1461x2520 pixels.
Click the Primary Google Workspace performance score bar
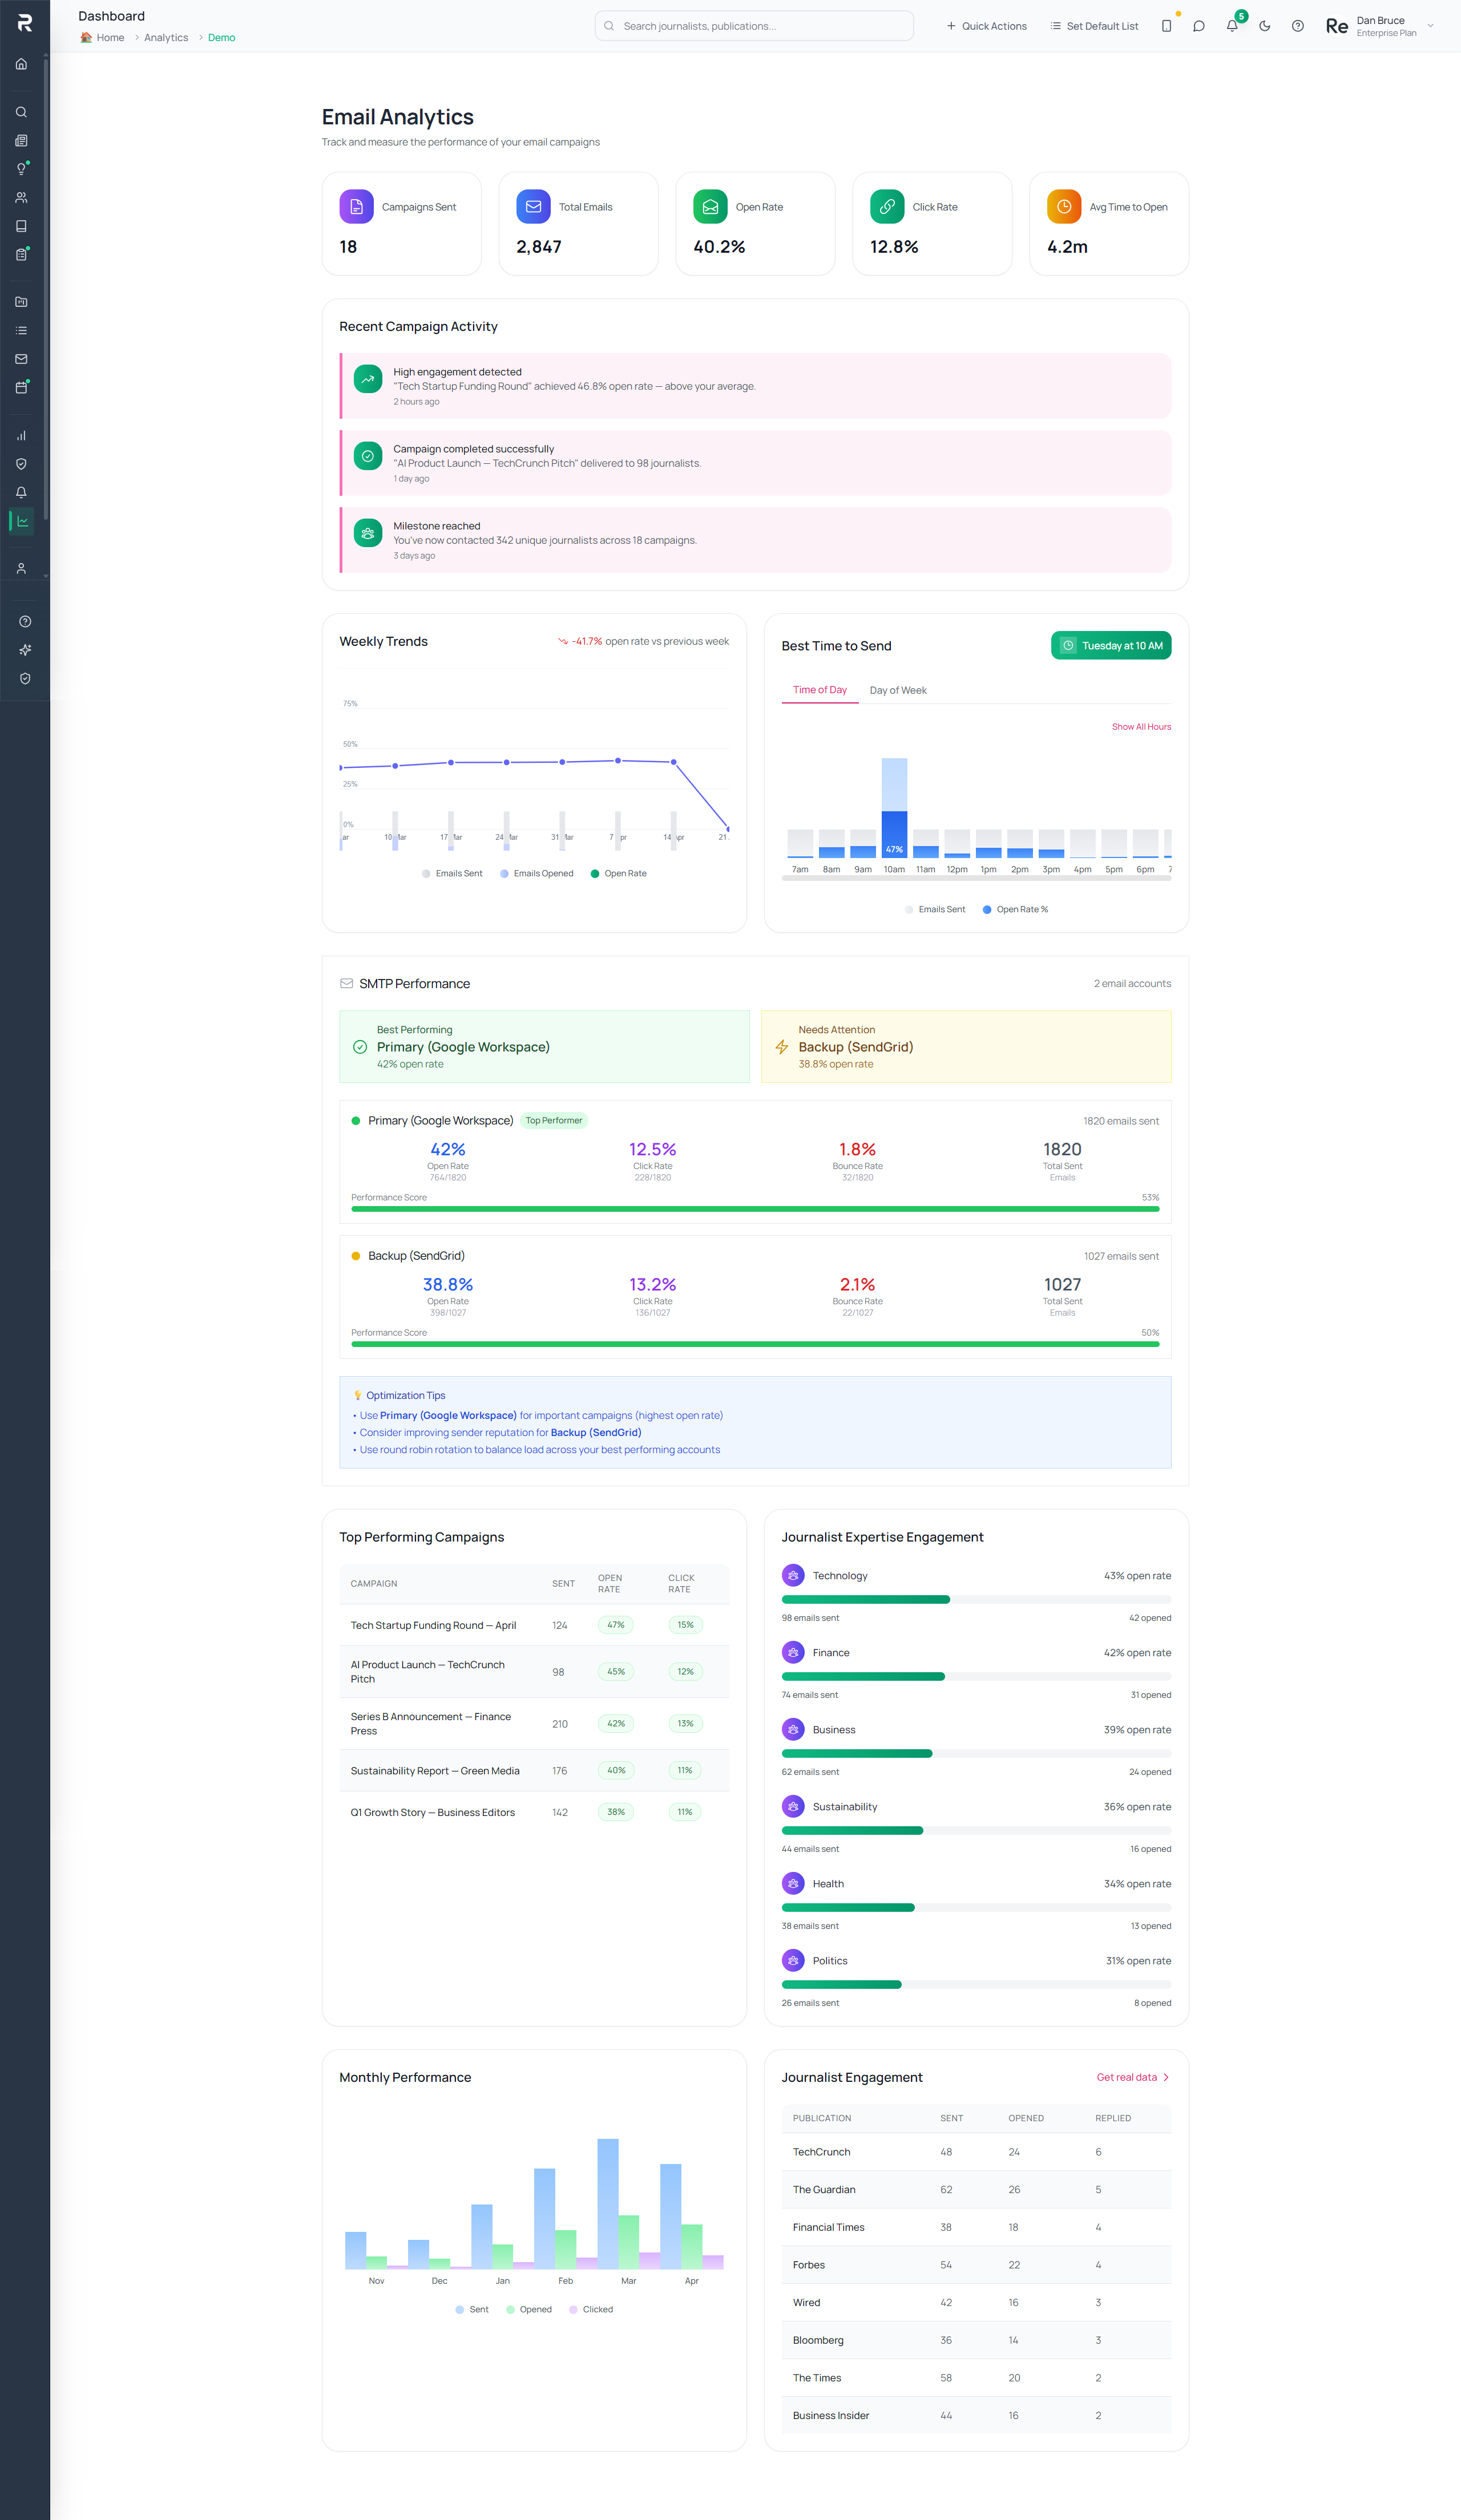(755, 1209)
